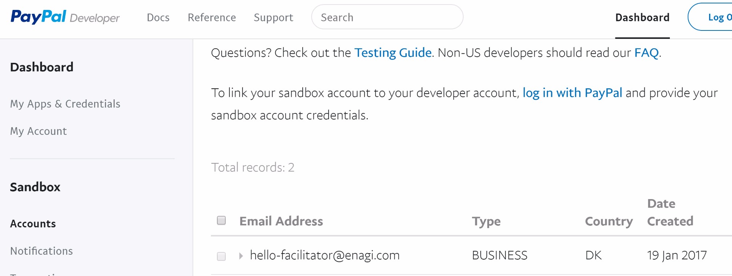
Task: Check the hello-facilitator@enagi.com row checkbox
Action: click(x=221, y=256)
